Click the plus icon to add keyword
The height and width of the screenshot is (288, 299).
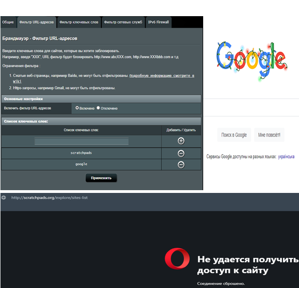tap(181, 141)
